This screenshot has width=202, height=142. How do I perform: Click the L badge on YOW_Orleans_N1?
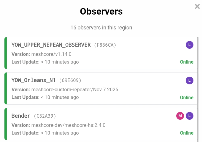point(190,80)
